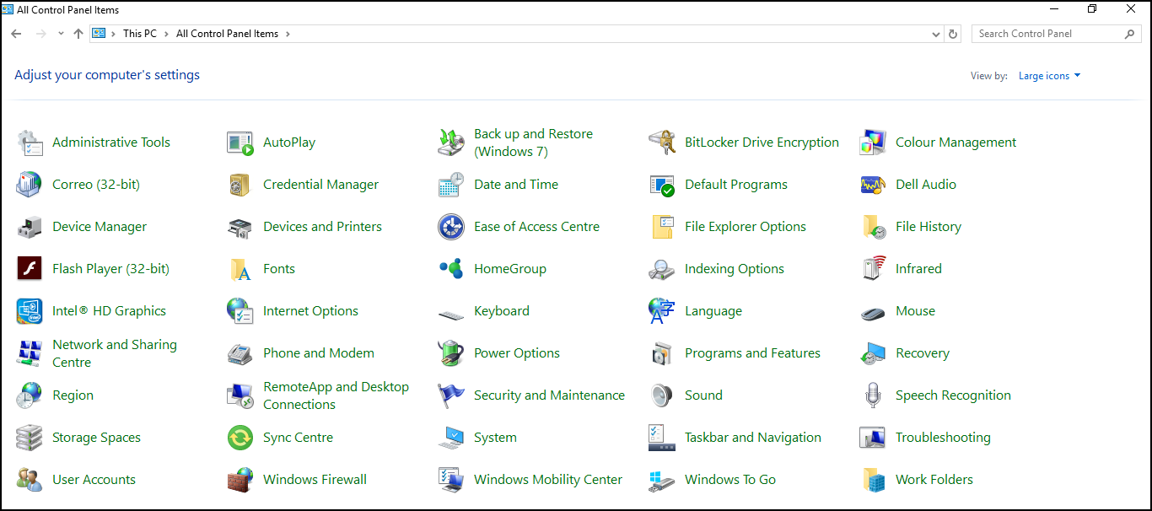
Task: Click the User Accounts link
Action: (94, 480)
